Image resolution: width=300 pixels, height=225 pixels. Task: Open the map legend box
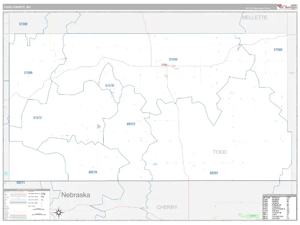tap(27, 204)
